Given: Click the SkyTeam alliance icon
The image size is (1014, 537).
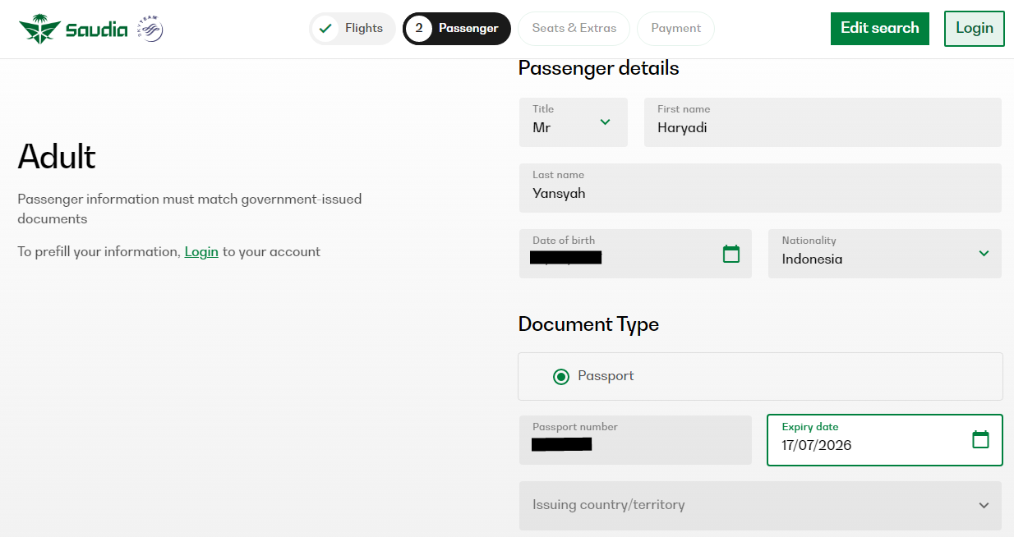Looking at the screenshot, I should point(150,30).
